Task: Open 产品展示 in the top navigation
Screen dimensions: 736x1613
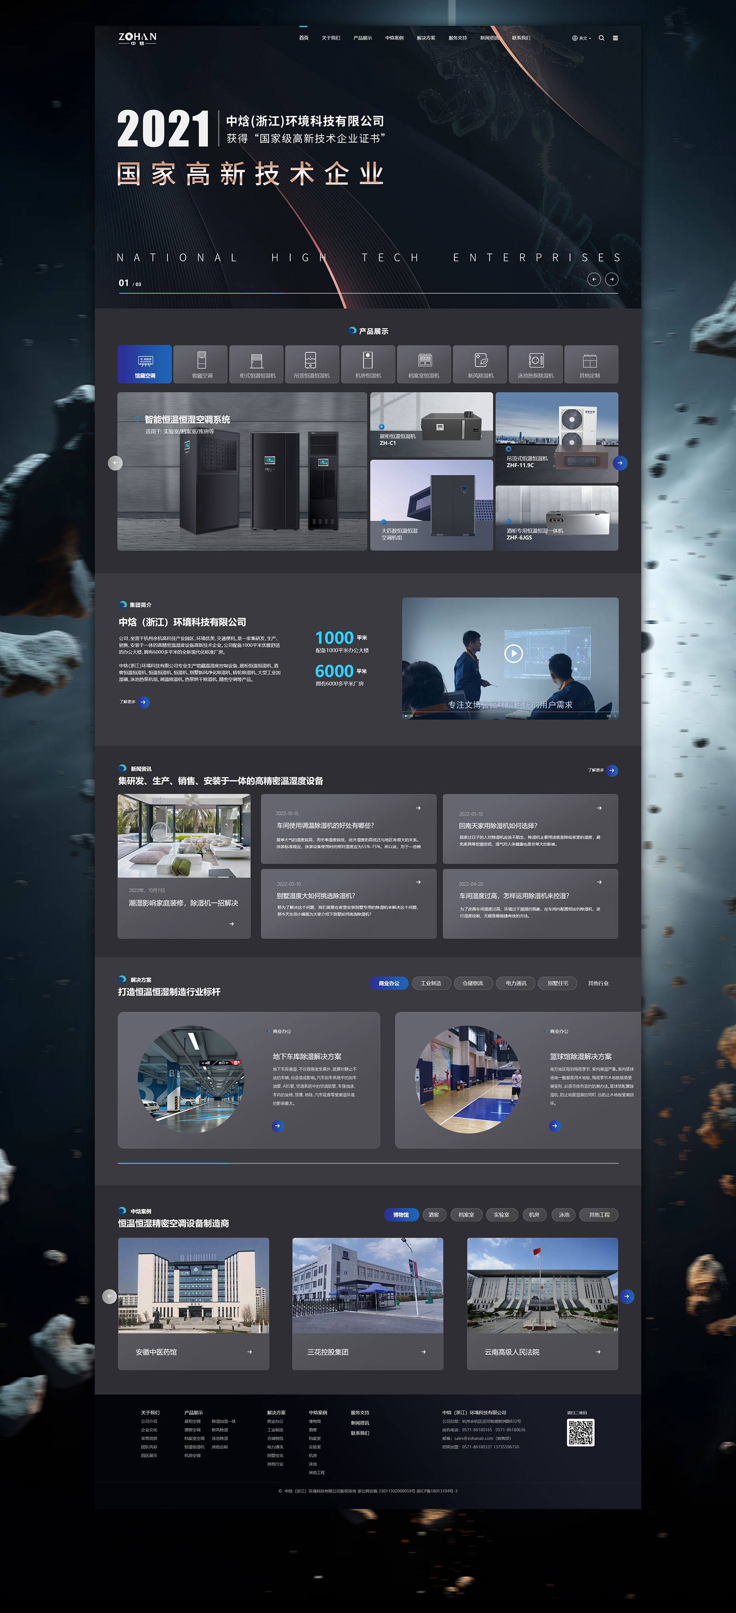Action: 362,38
